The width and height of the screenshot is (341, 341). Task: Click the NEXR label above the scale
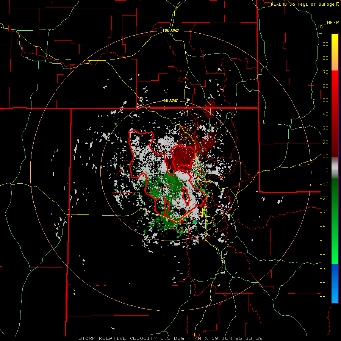point(333,23)
